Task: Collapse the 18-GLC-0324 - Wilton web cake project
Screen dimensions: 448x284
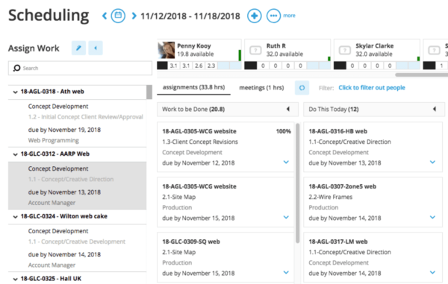Action: [15, 217]
